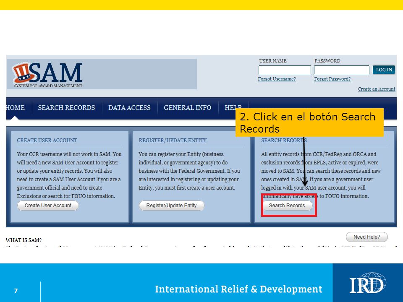This screenshot has width=403, height=302.
Task: Open SEARCH RECORDS in the navigation bar
Action: coord(67,108)
